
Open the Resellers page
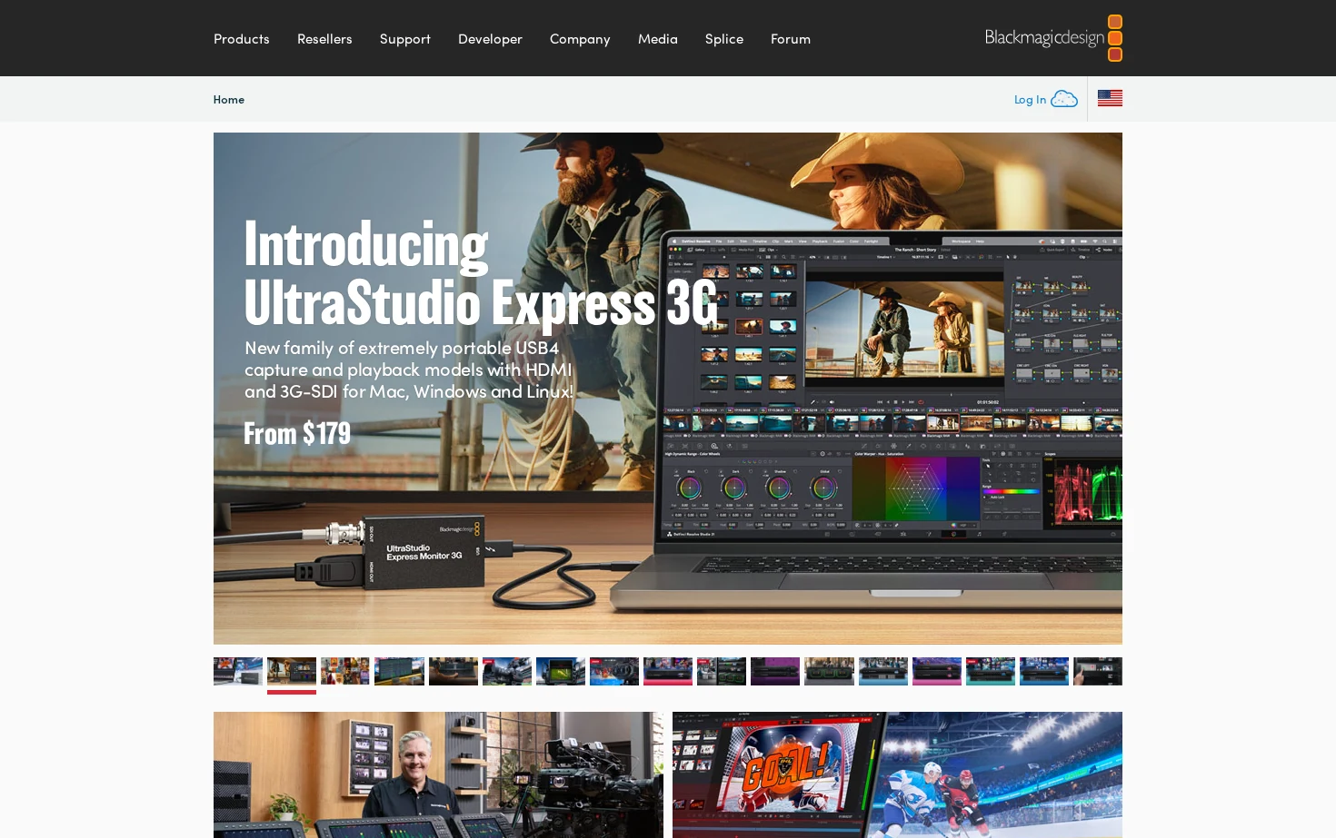click(324, 39)
